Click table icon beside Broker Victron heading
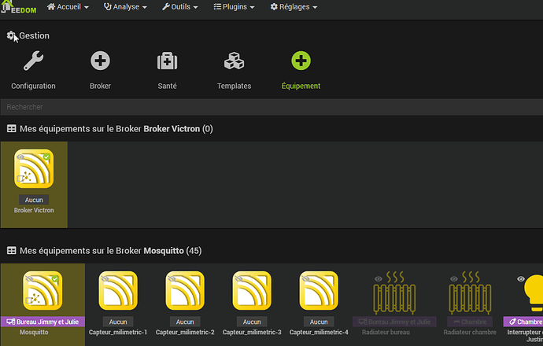This screenshot has height=346, width=543. click(12, 129)
